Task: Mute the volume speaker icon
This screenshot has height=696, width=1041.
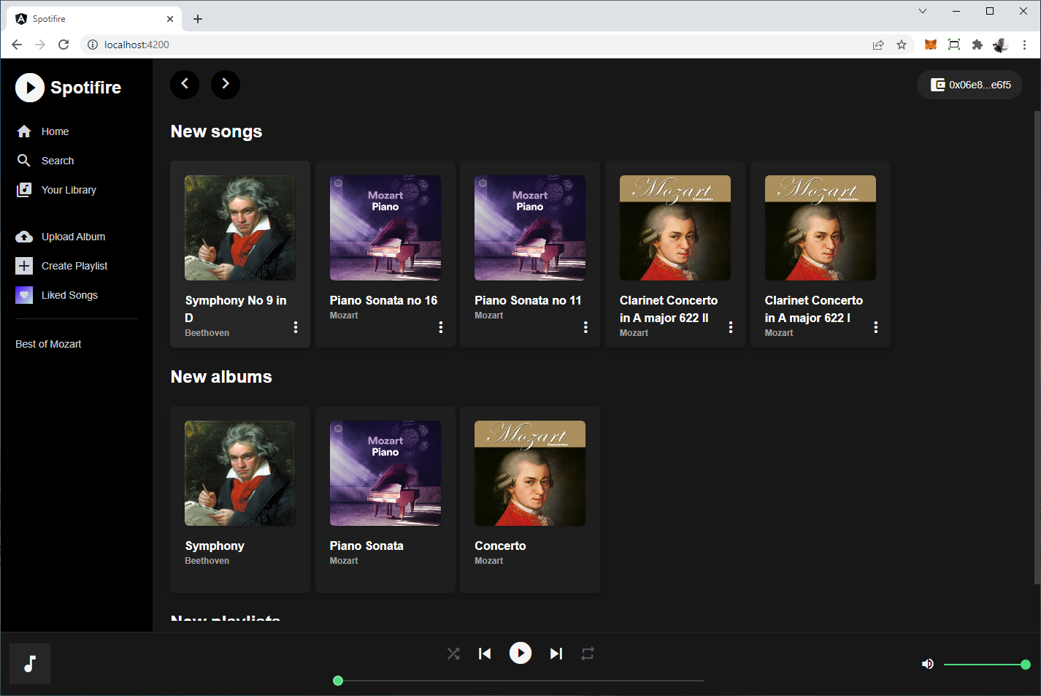Action: [x=928, y=664]
